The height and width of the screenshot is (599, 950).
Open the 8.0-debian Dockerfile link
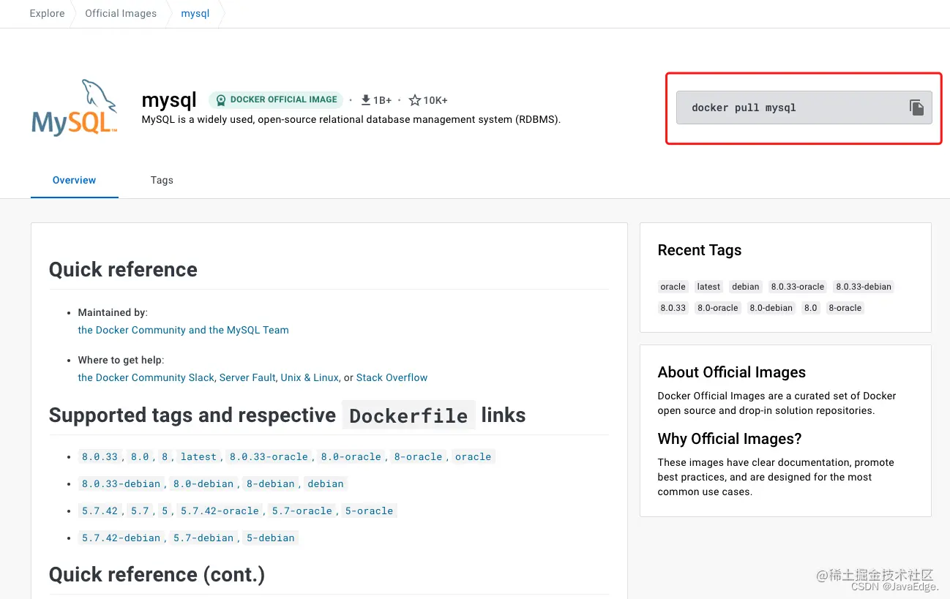[203, 483]
